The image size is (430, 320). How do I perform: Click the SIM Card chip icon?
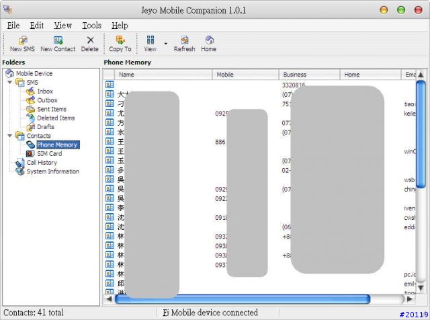point(30,154)
